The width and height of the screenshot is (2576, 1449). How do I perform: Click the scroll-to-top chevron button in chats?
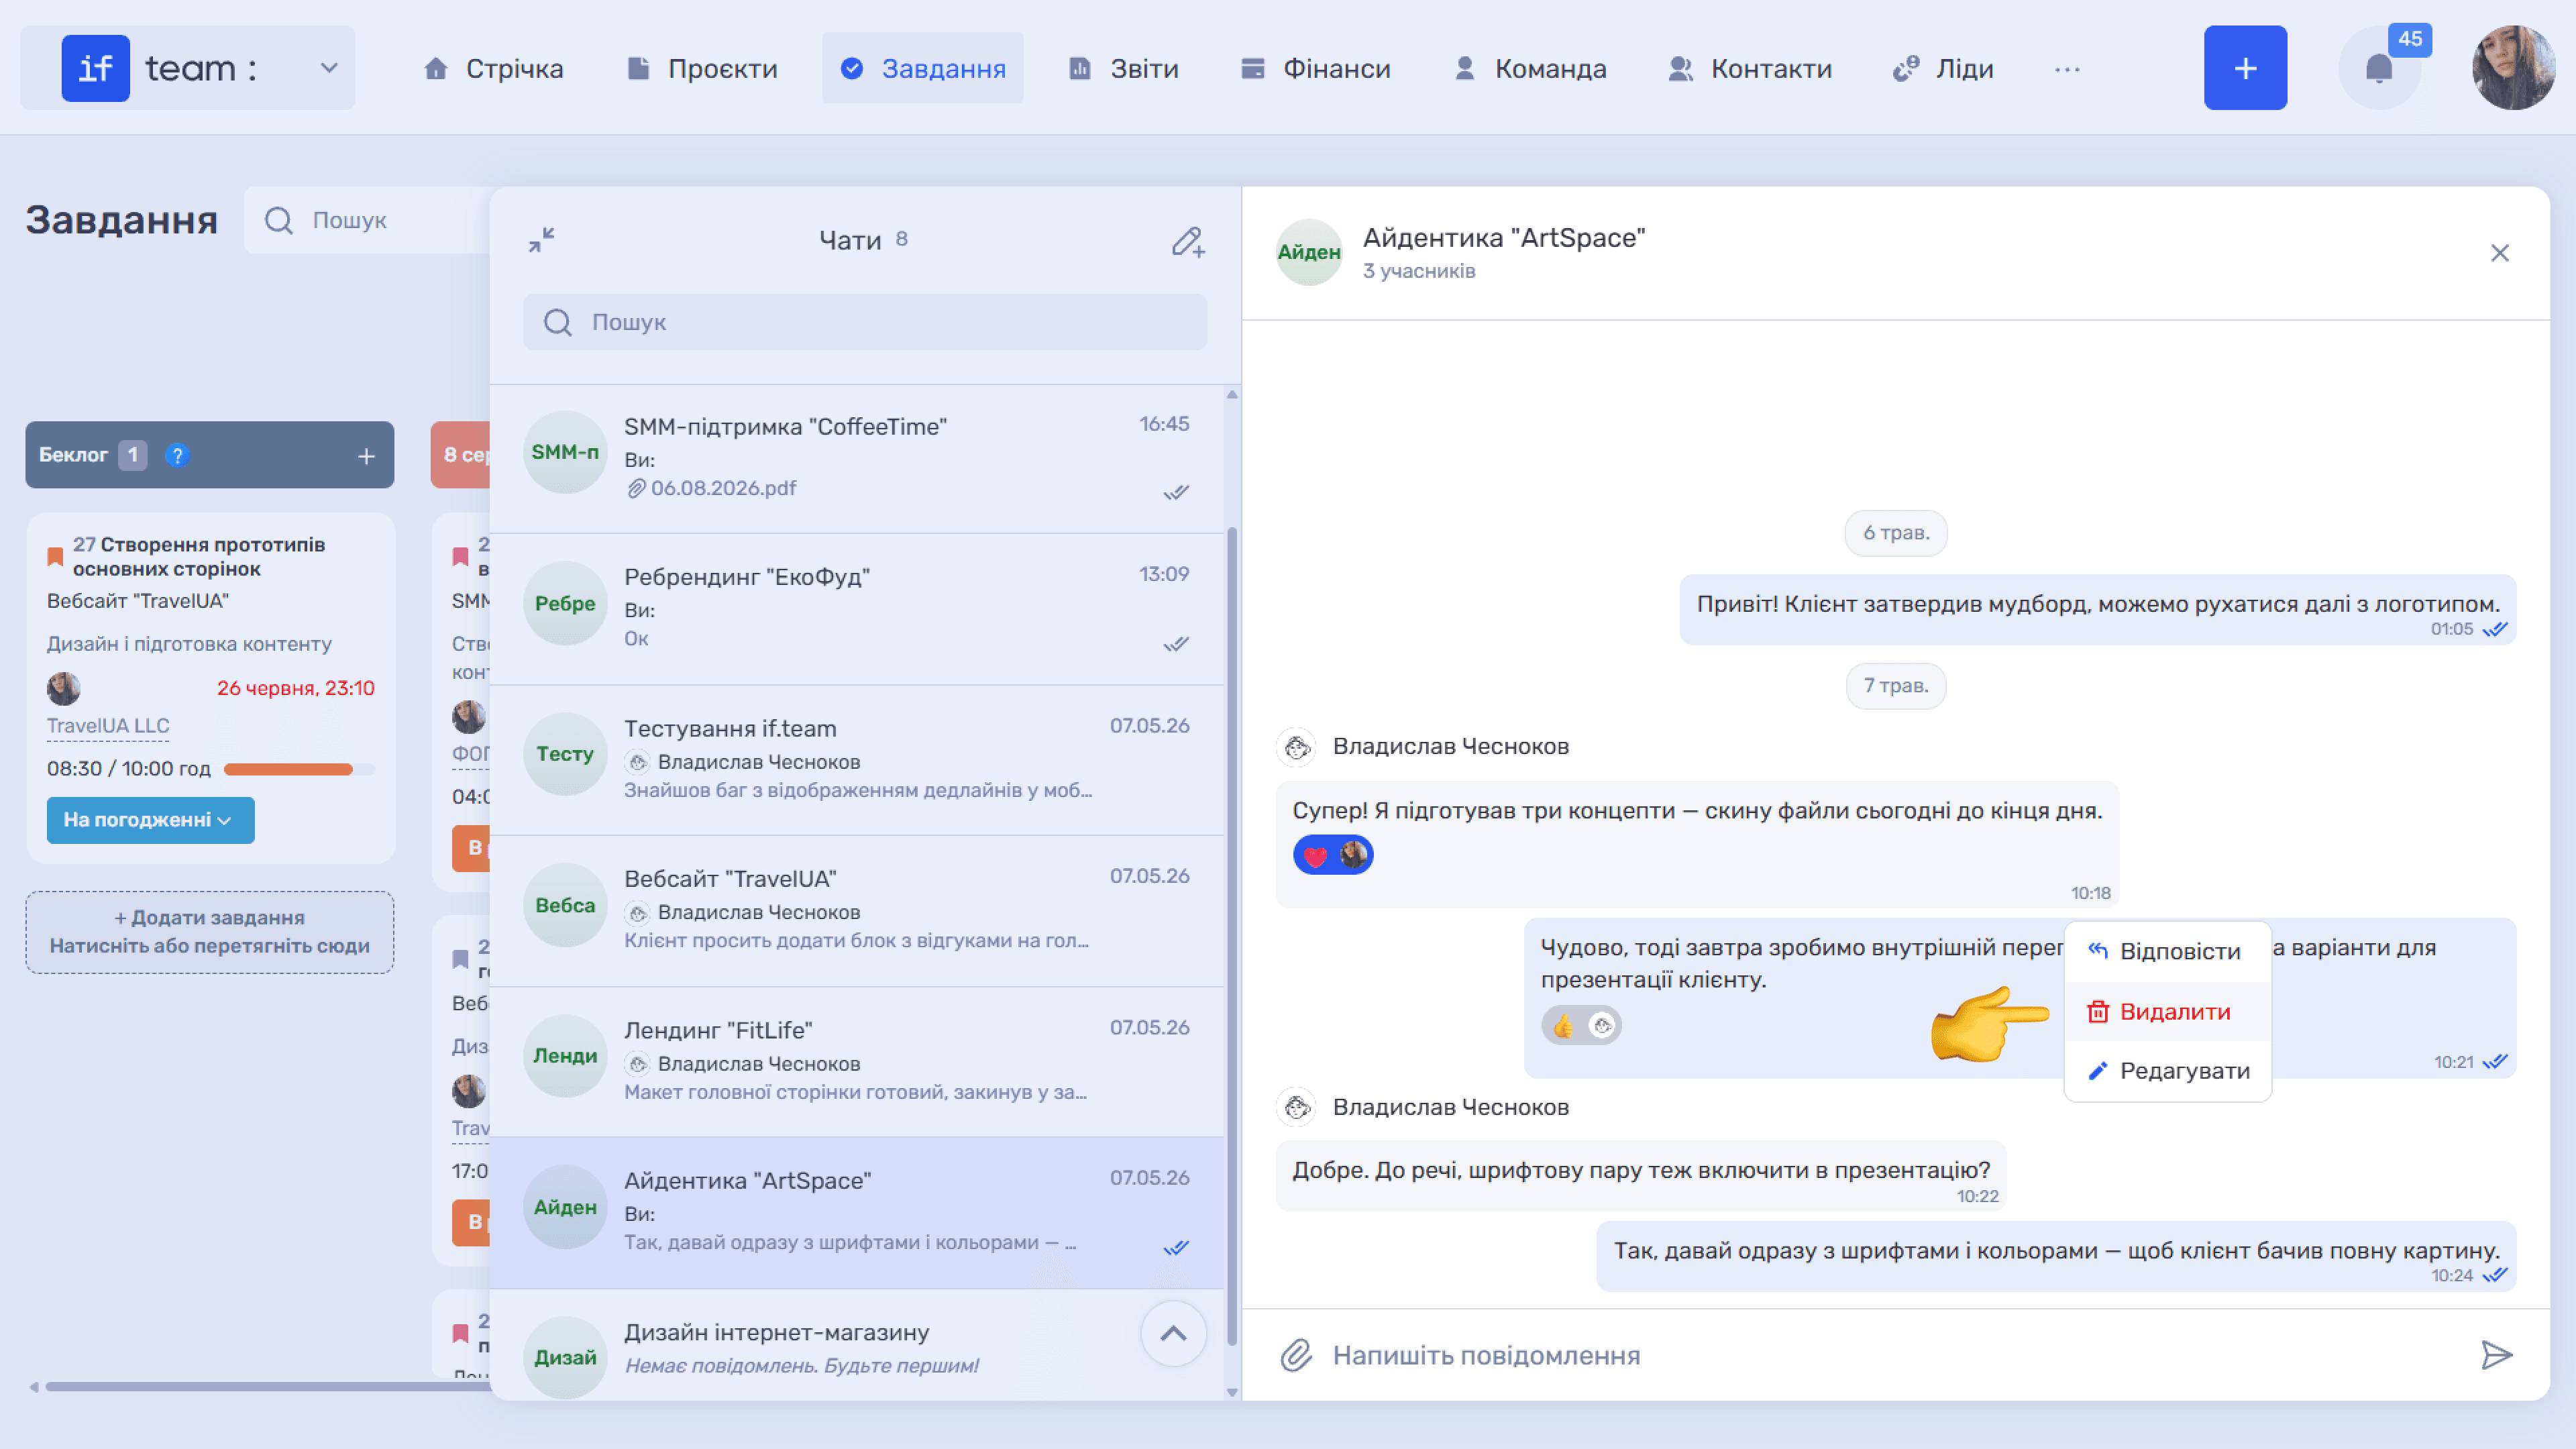(1173, 1333)
